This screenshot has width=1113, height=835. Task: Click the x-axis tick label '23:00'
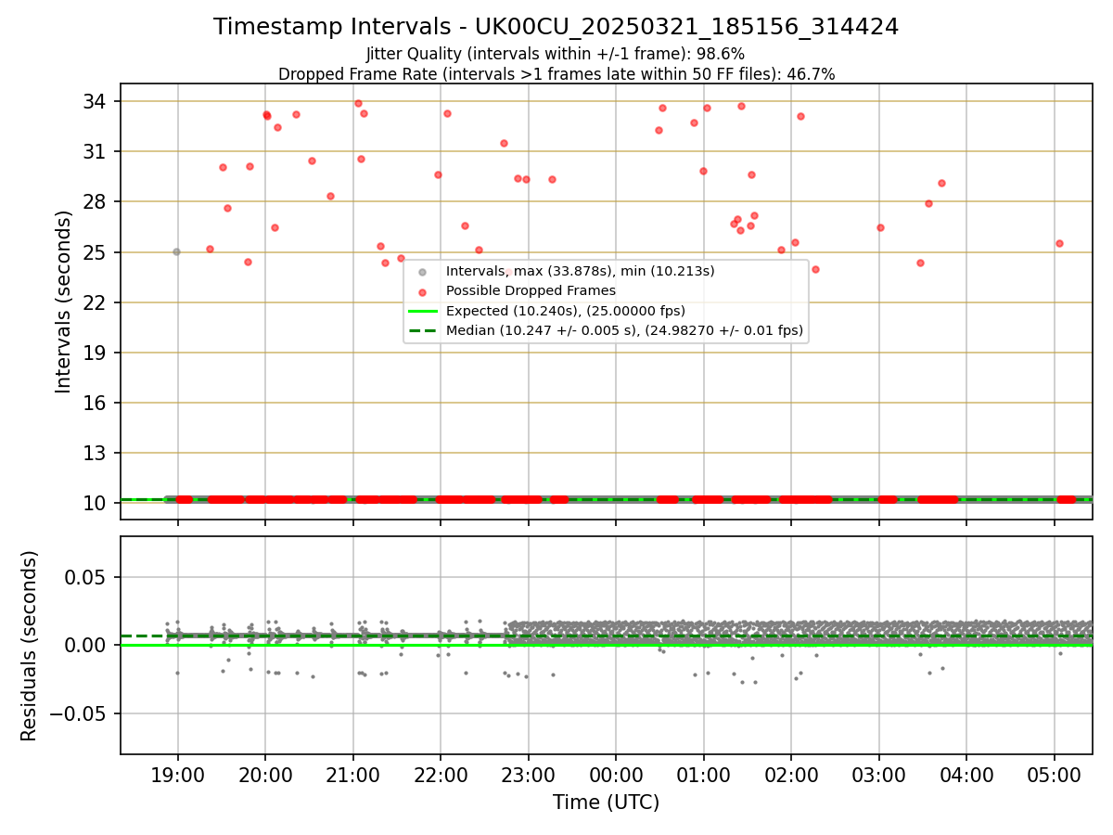(x=528, y=775)
